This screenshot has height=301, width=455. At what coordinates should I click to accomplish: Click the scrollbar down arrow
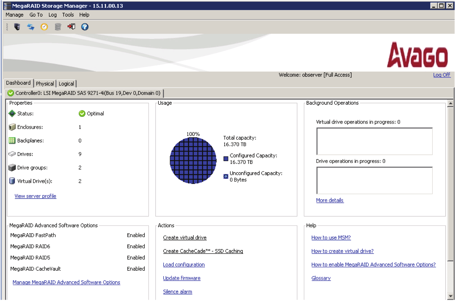pyautogui.click(x=450, y=297)
